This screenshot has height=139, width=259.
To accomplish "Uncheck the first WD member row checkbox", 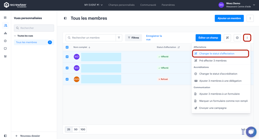I will [67, 57].
